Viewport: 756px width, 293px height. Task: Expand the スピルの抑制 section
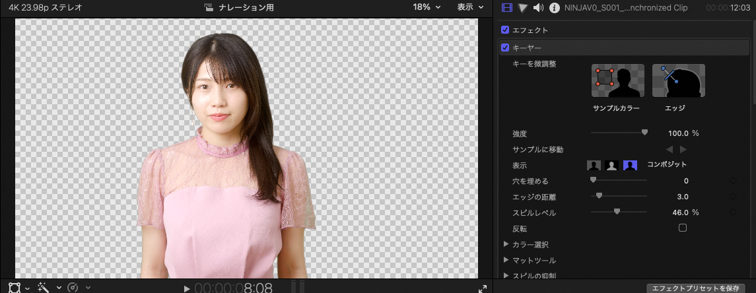click(x=506, y=276)
